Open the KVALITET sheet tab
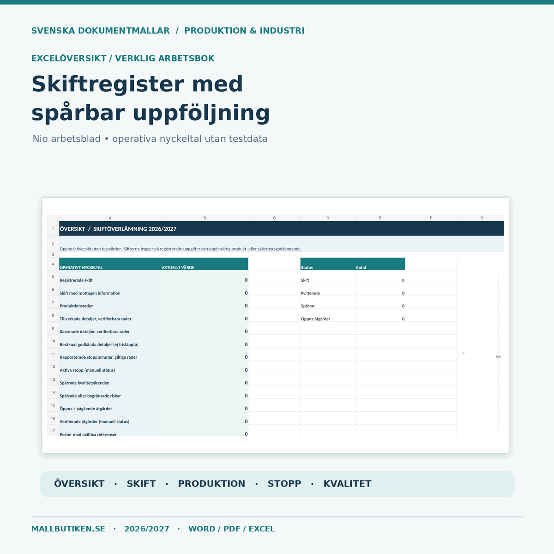 click(x=348, y=484)
